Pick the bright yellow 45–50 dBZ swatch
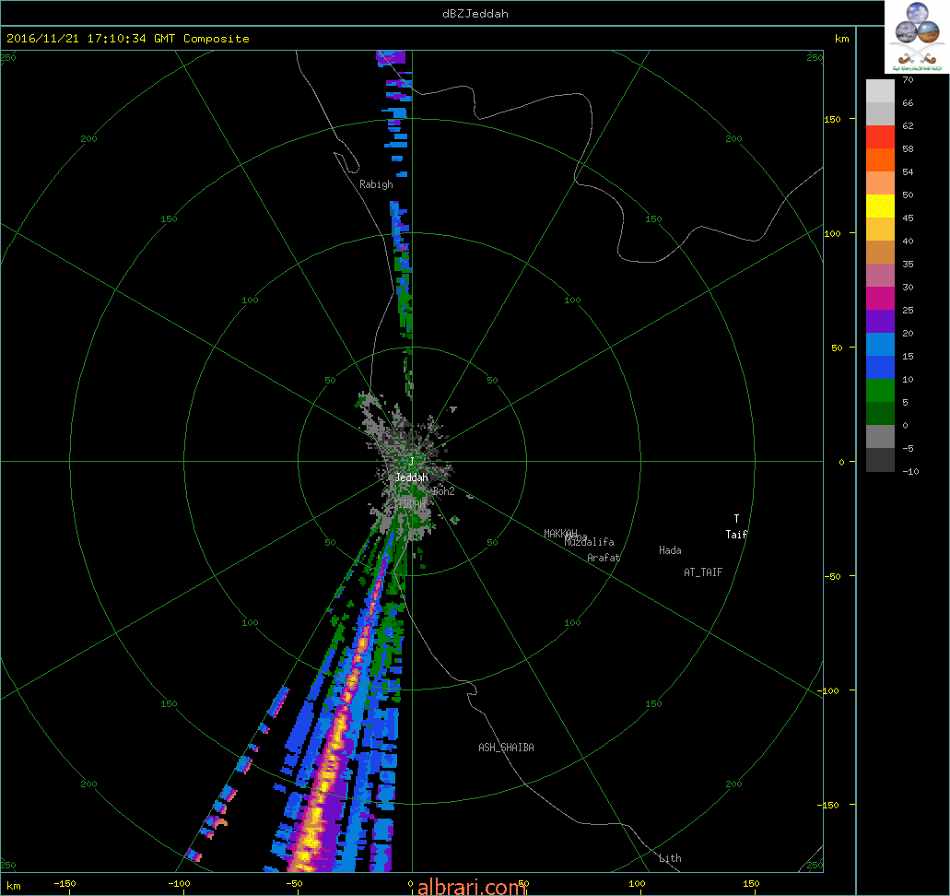950x896 pixels. click(880, 206)
